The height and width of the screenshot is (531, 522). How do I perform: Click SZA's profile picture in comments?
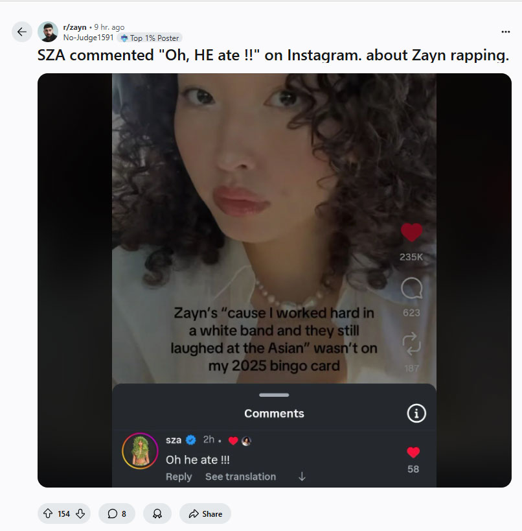coord(140,450)
